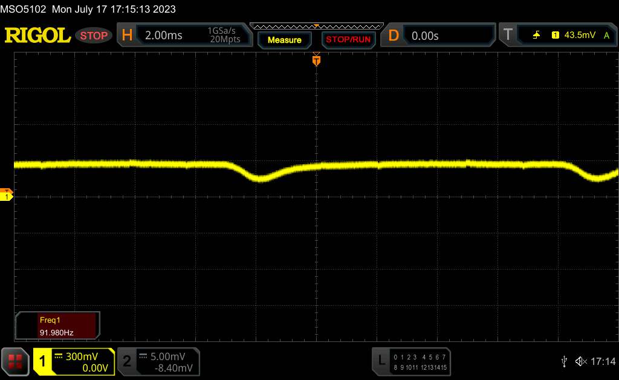The width and height of the screenshot is (619, 380).
Task: Open the Measure menu
Action: [284, 40]
